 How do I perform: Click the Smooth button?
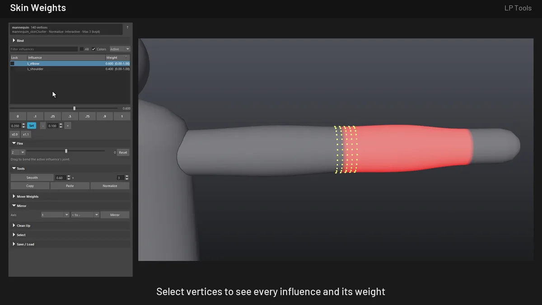[32, 178]
